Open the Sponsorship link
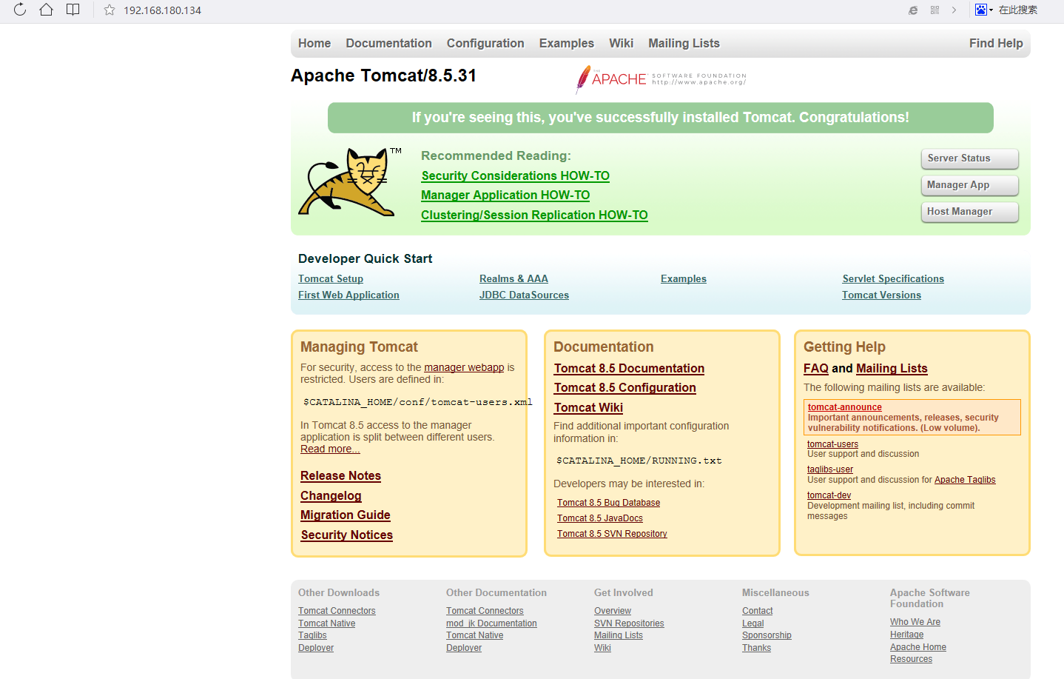The width and height of the screenshot is (1064, 679). click(767, 635)
